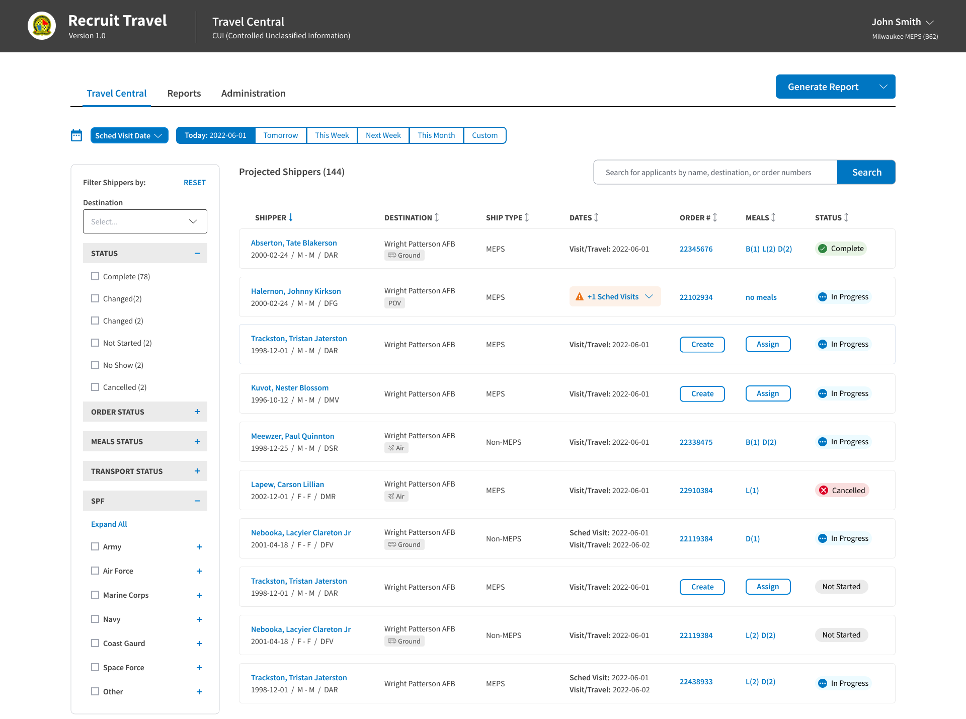The width and height of the screenshot is (966, 719).
Task: Switch to the Reports tab
Action: tap(184, 93)
